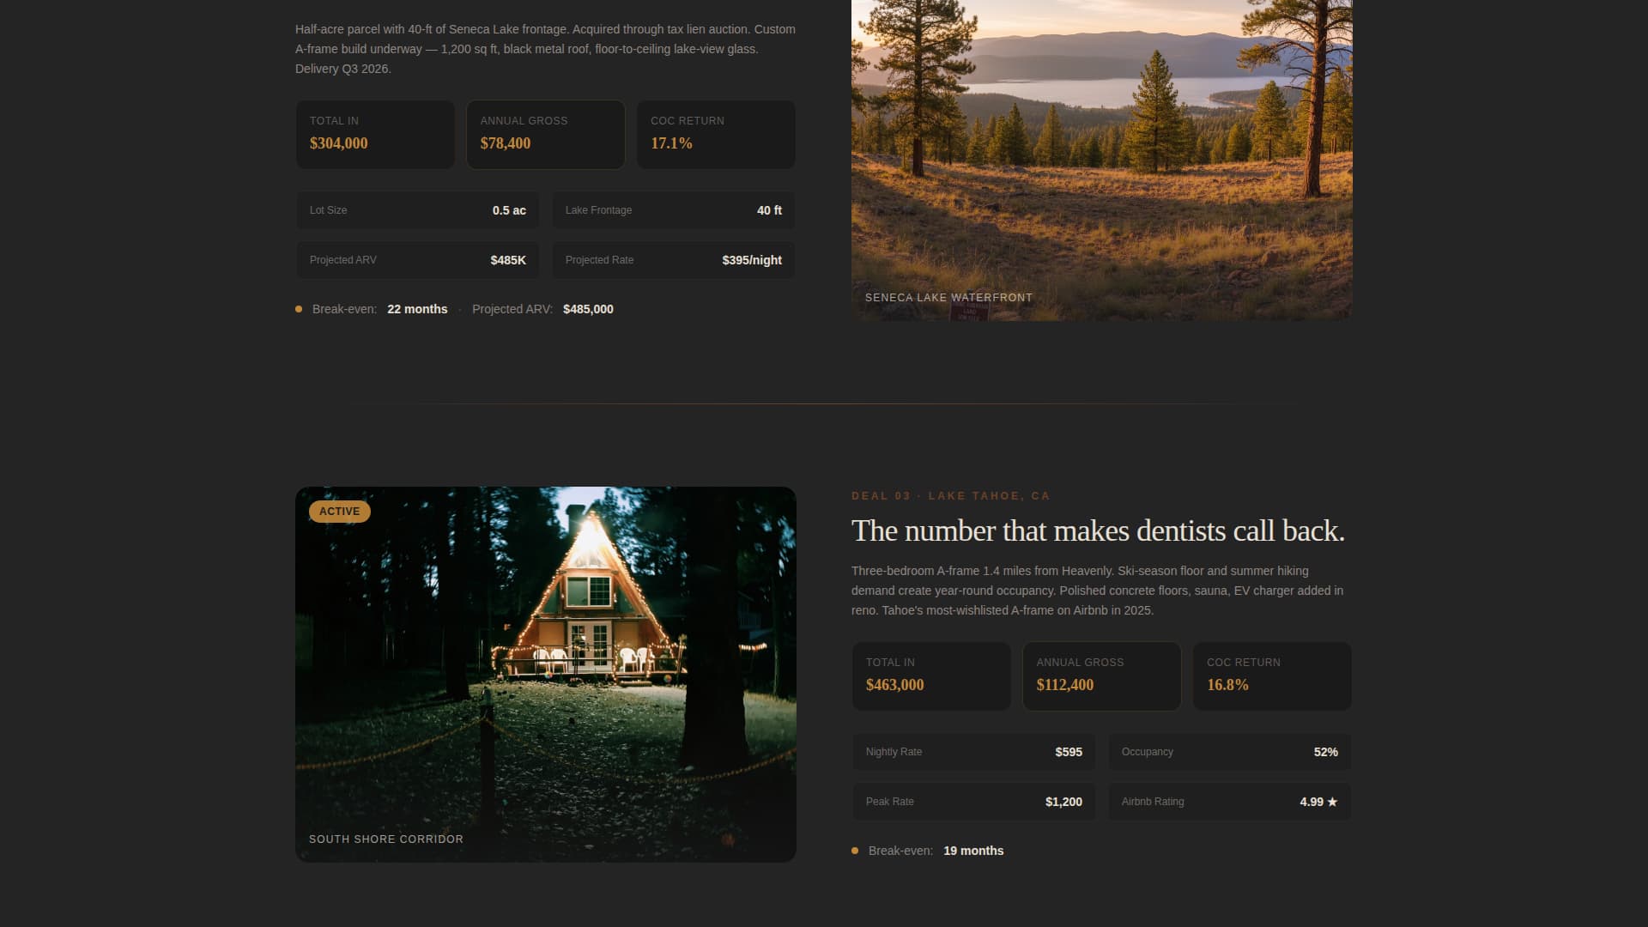The image size is (1648, 927).
Task: Click the headline about dentists calling back
Action: click(x=1098, y=530)
